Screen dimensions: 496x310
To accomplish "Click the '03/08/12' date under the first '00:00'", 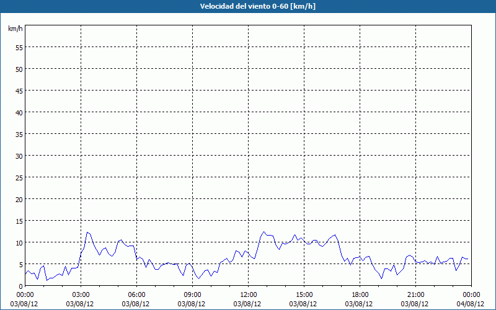I will point(24,304).
